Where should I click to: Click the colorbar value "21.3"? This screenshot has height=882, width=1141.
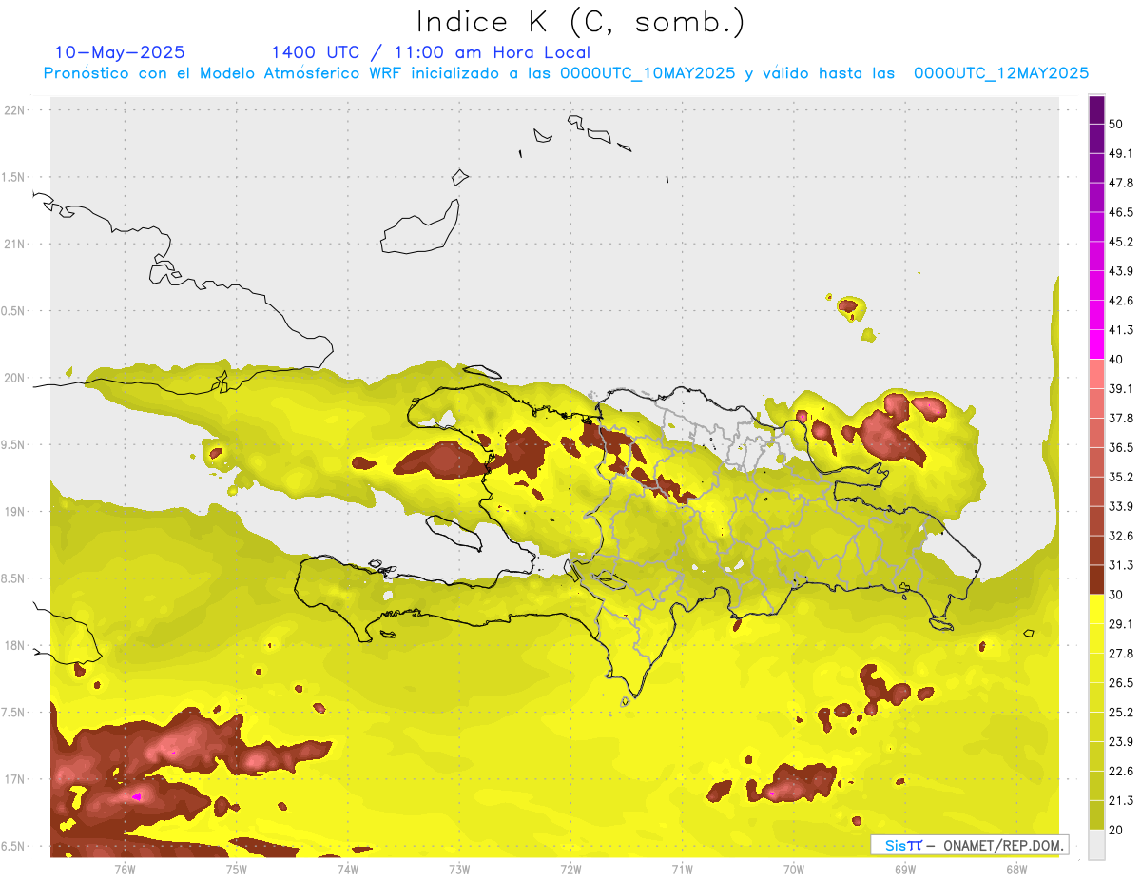(1121, 800)
